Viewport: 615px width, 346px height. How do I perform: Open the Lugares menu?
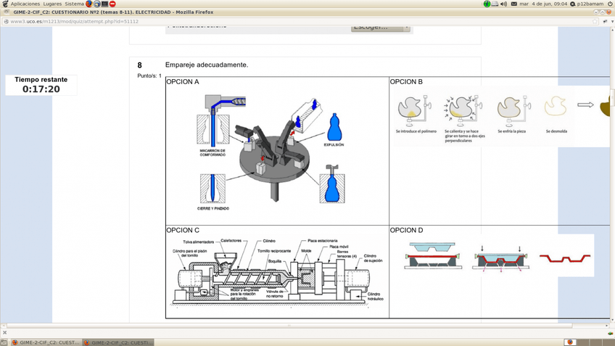tap(52, 4)
